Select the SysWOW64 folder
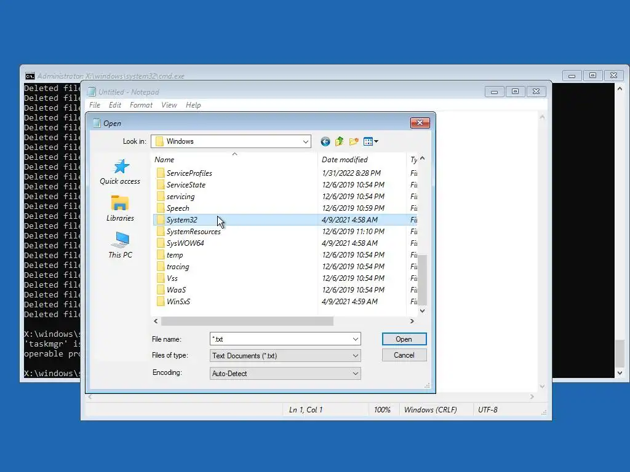This screenshot has width=630, height=472. 185,243
